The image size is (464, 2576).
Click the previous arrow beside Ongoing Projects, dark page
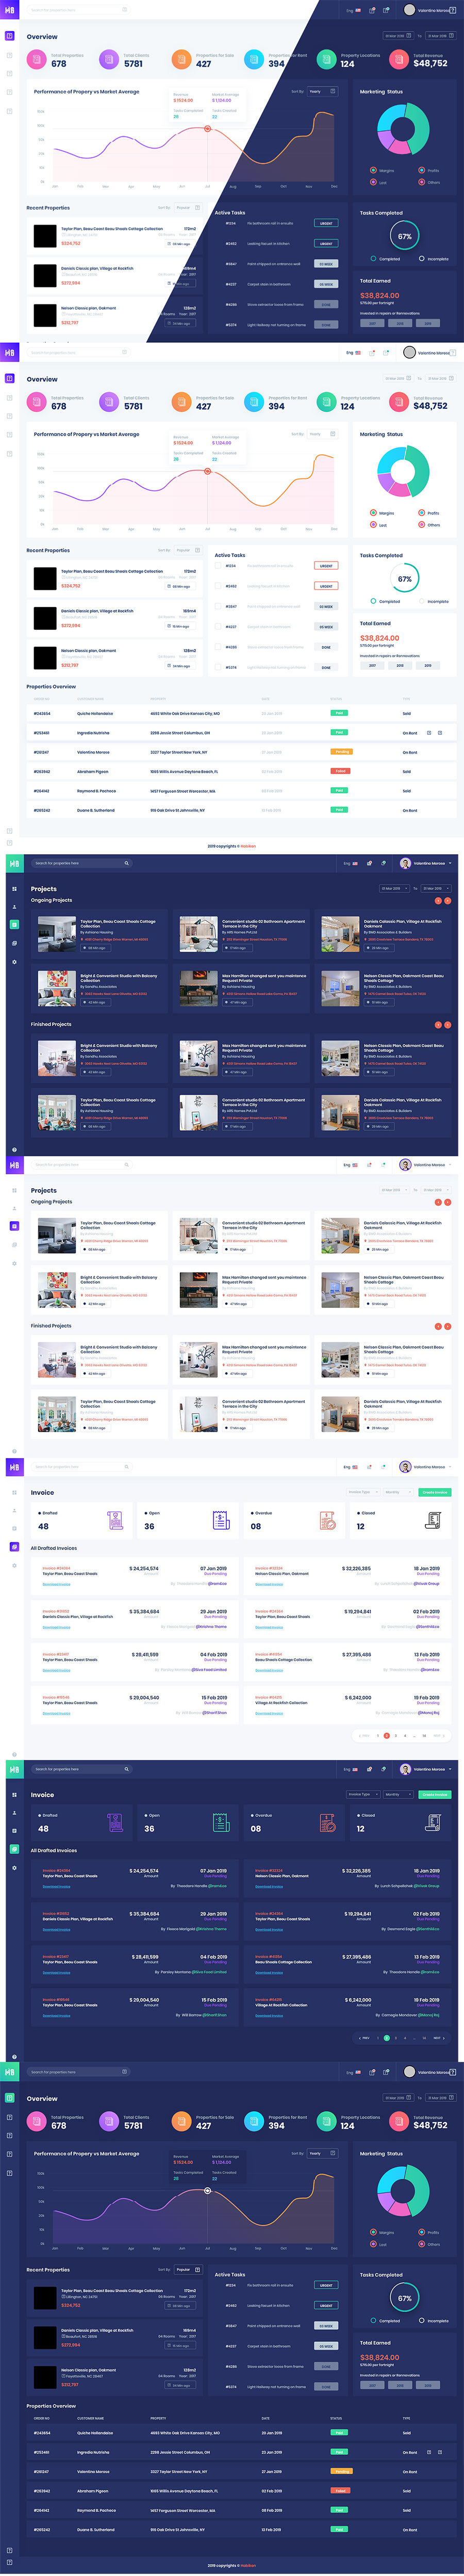(437, 900)
